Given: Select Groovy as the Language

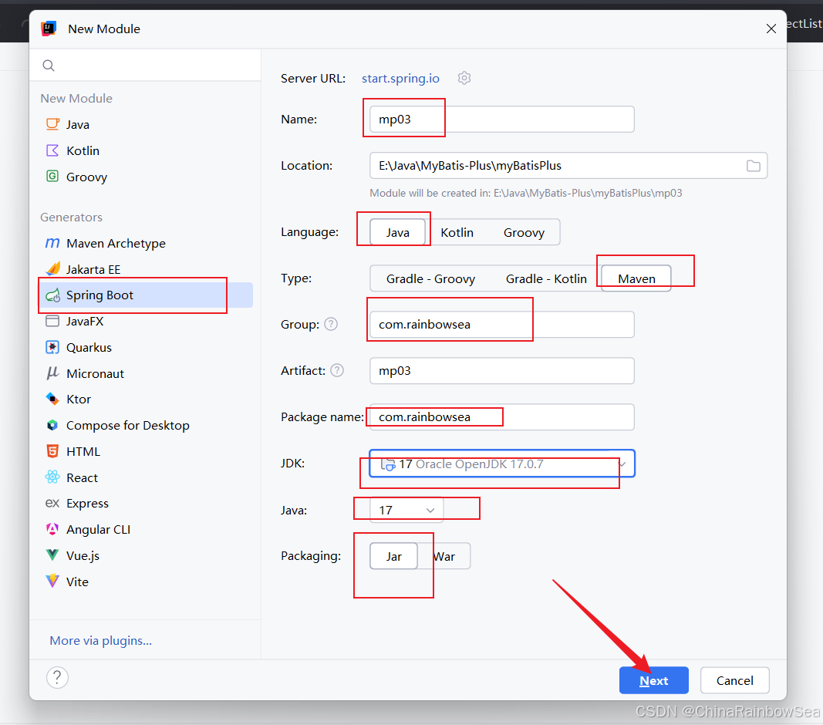Looking at the screenshot, I should pos(524,232).
